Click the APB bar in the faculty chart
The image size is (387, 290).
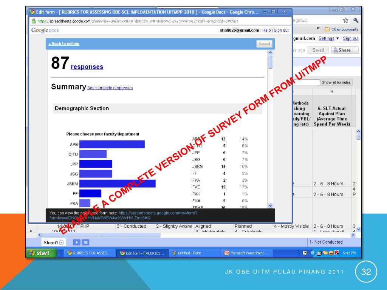coord(112,144)
